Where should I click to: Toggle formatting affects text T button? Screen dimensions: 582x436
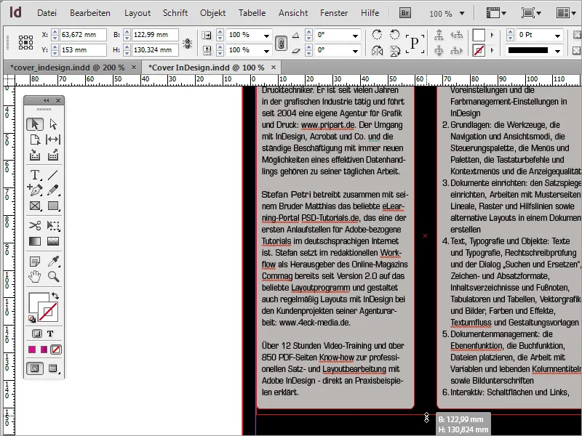[50, 334]
